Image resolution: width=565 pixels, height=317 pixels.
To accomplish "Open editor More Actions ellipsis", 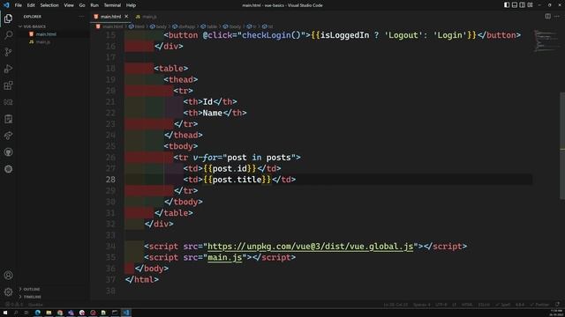I will click(557, 16).
